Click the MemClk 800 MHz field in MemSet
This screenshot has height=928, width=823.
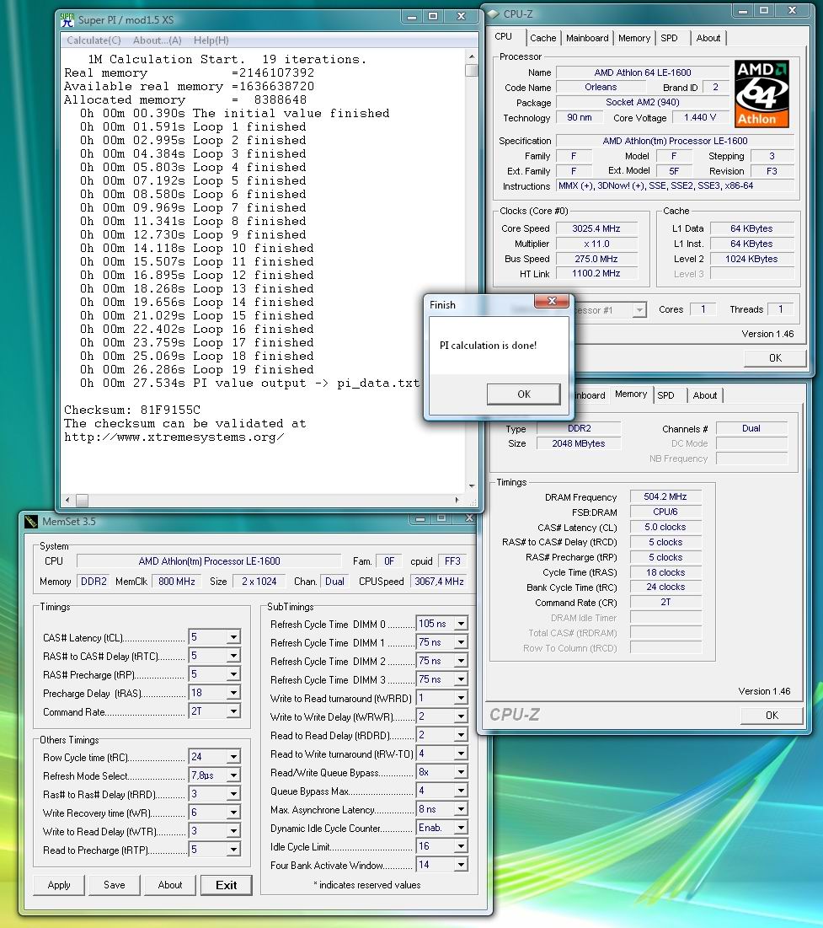click(176, 582)
